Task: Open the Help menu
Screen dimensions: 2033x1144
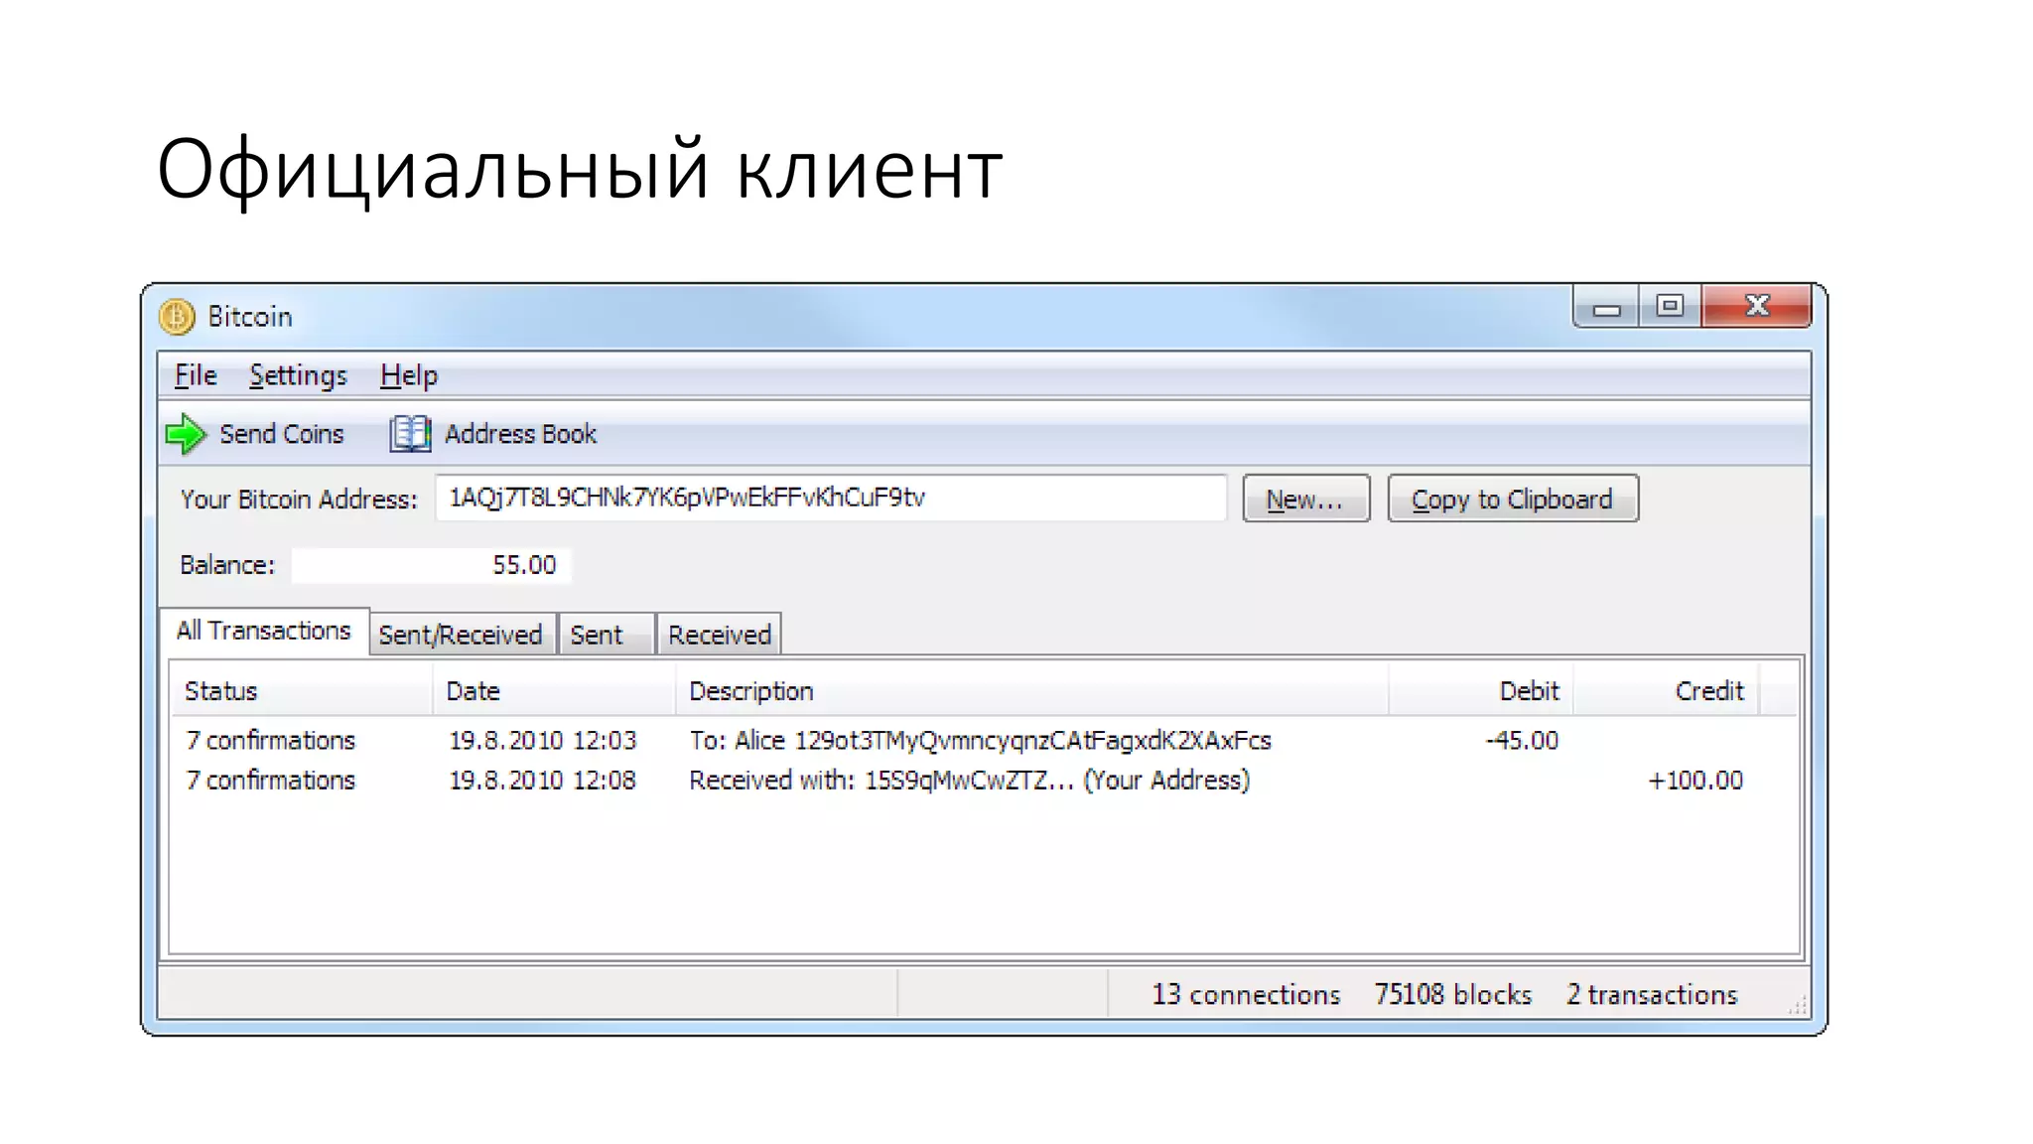Action: tap(408, 375)
